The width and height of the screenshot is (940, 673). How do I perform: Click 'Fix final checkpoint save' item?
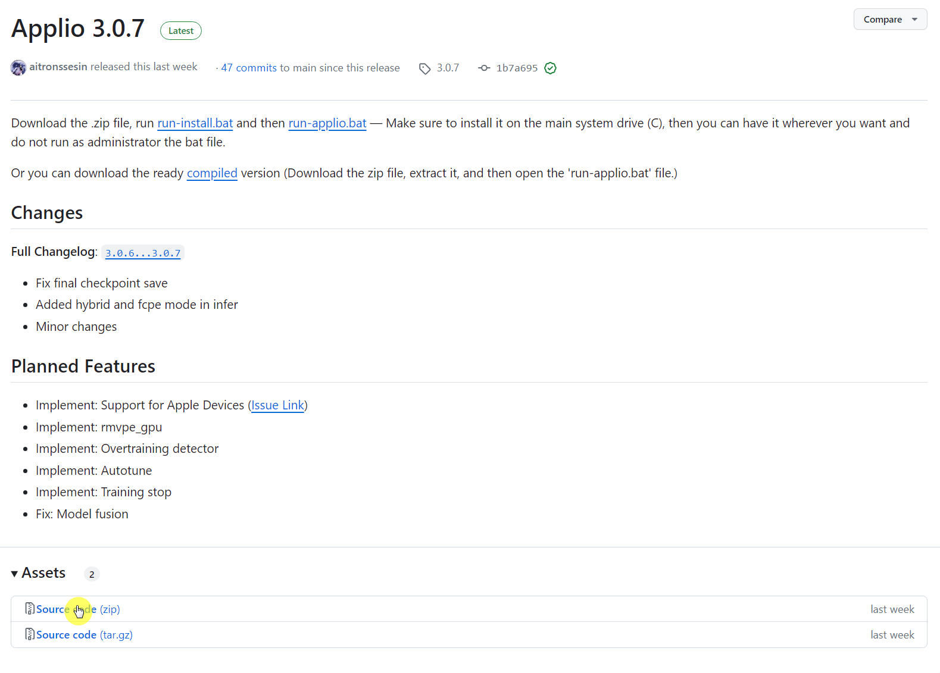pos(102,283)
